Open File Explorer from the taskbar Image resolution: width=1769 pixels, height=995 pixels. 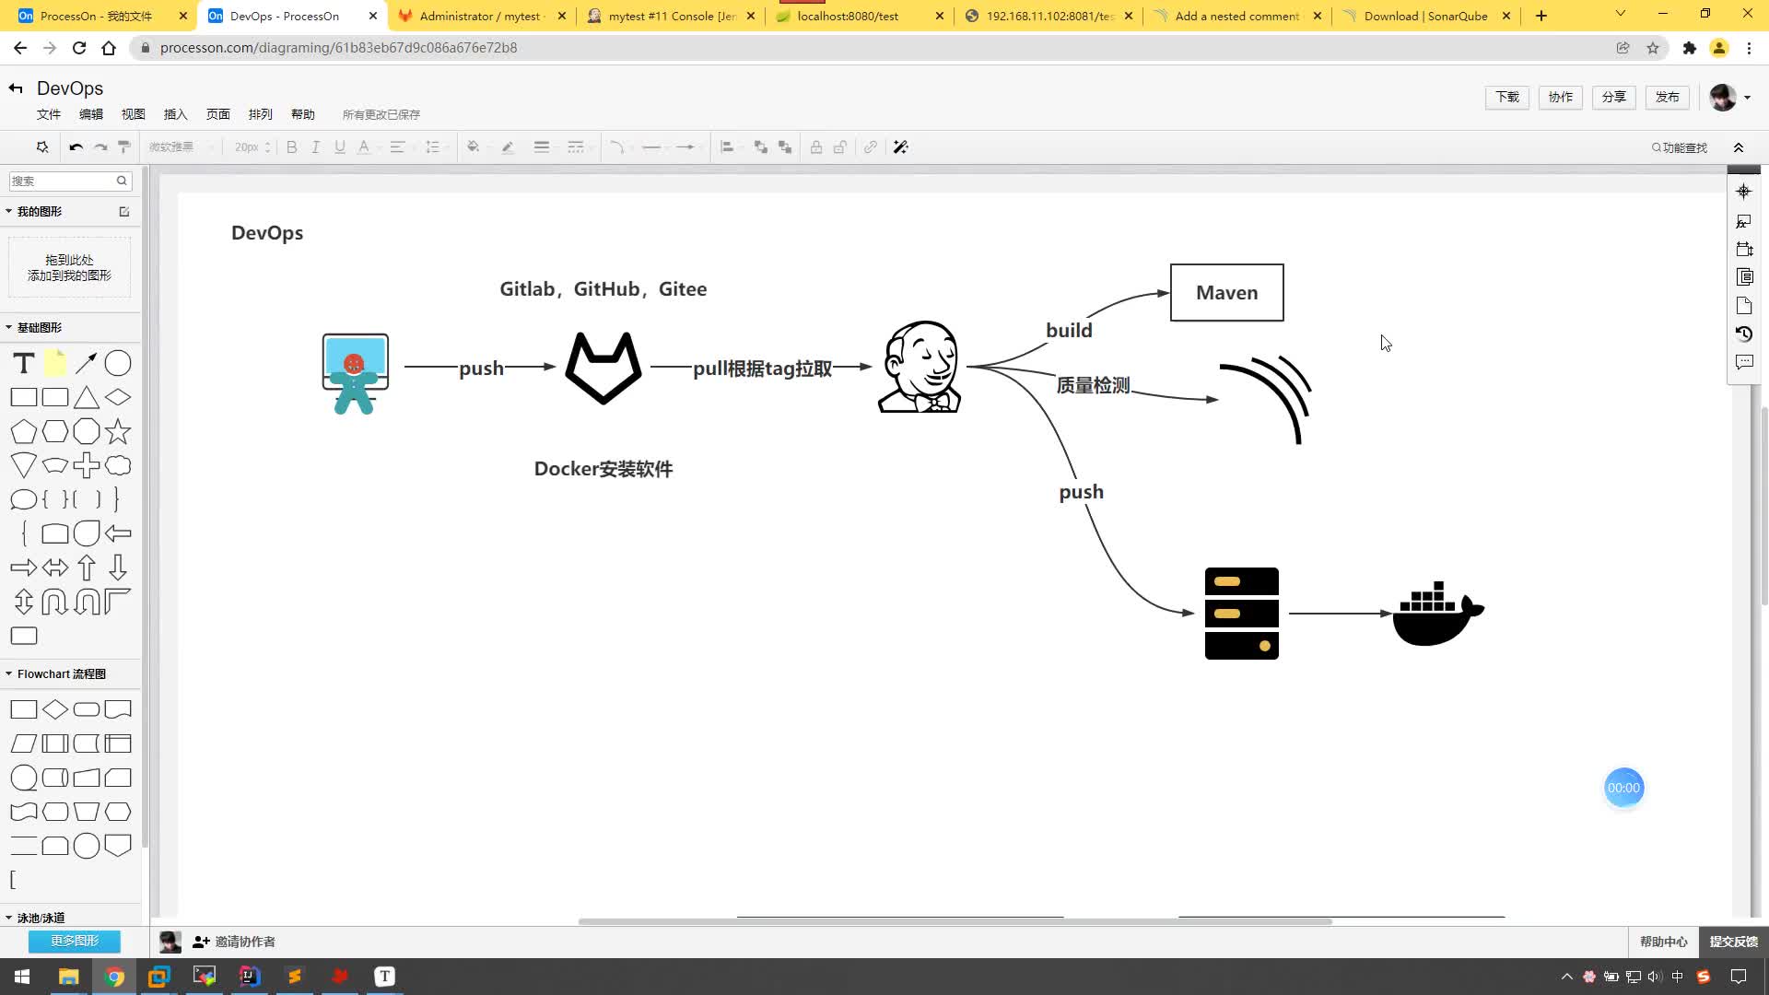(69, 977)
